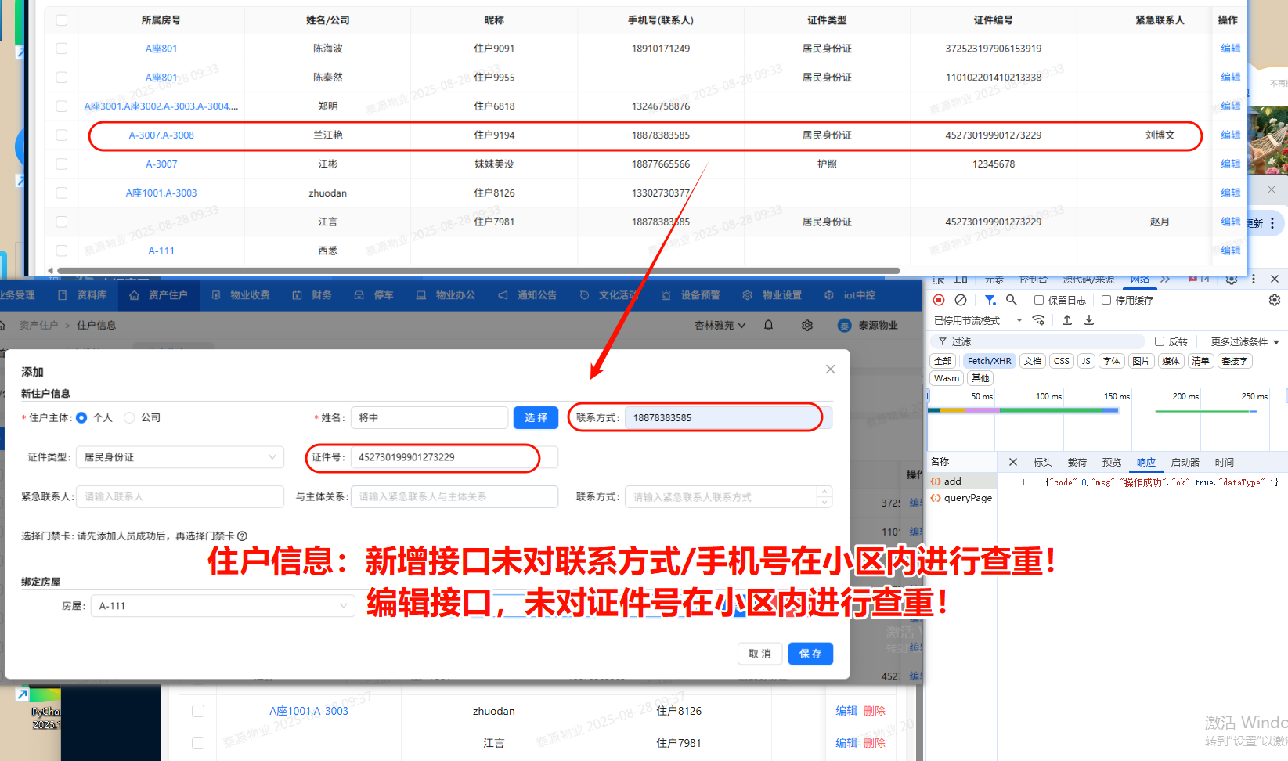This screenshot has width=1288, height=761.
Task: Open the network panel settings gear
Action: [1275, 300]
